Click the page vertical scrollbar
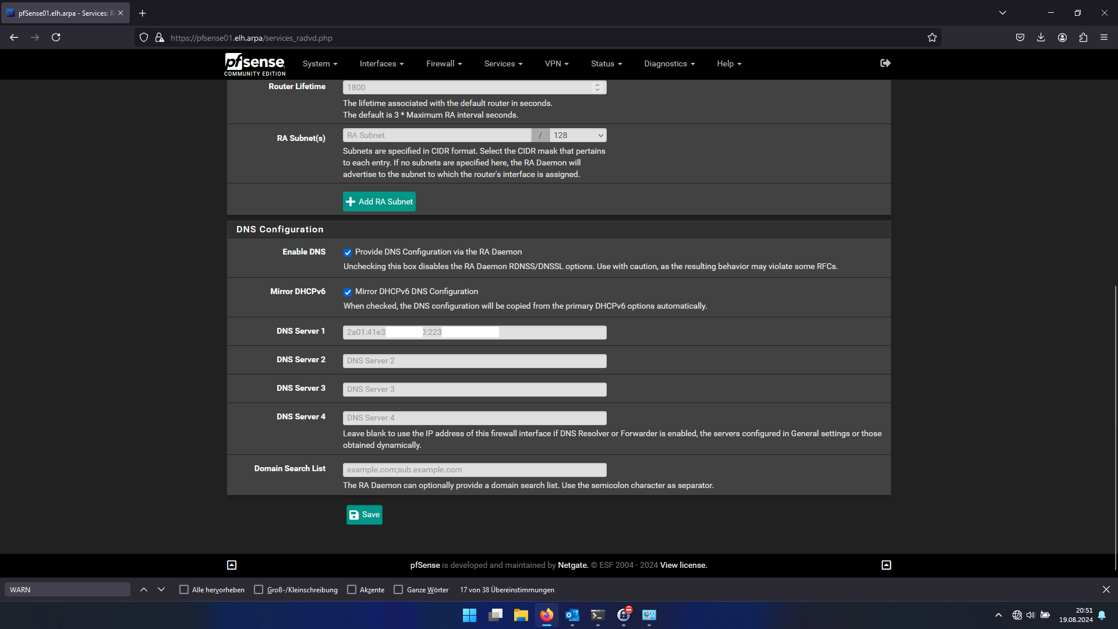Screen dimensions: 1118x629 1115,428
